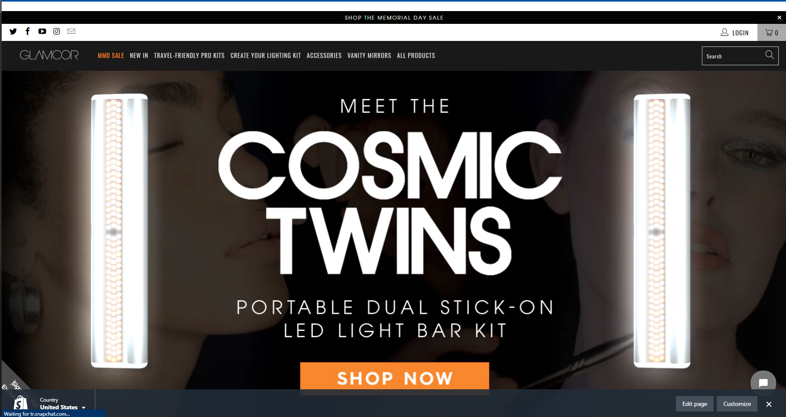Image resolution: width=786 pixels, height=417 pixels.
Task: Click the SHOP NOW button
Action: pyautogui.click(x=395, y=378)
